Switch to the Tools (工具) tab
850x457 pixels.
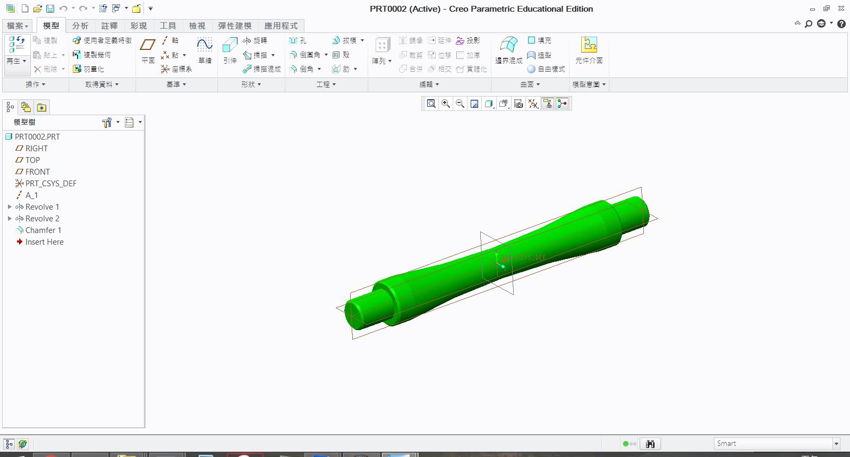click(168, 25)
